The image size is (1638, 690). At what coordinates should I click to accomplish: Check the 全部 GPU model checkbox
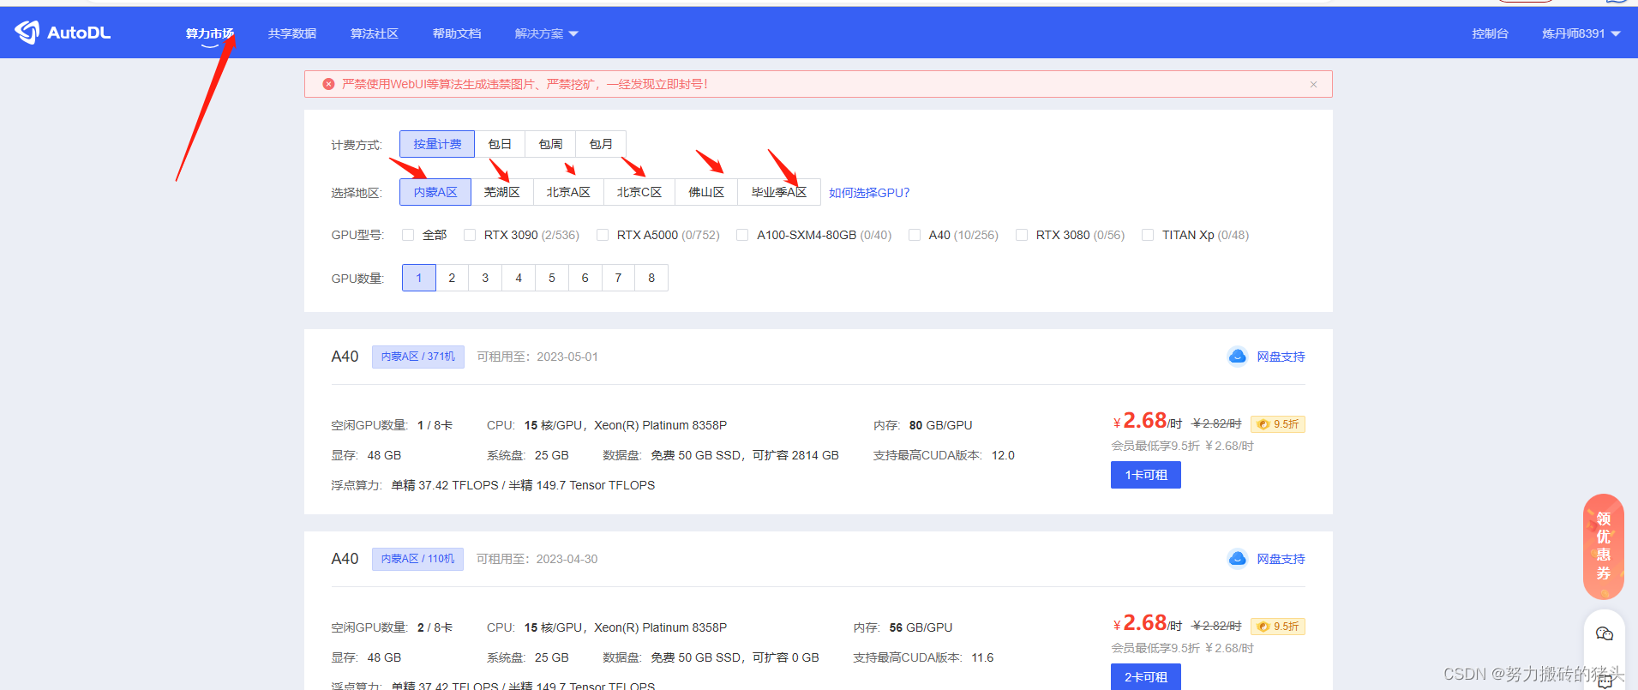click(408, 235)
